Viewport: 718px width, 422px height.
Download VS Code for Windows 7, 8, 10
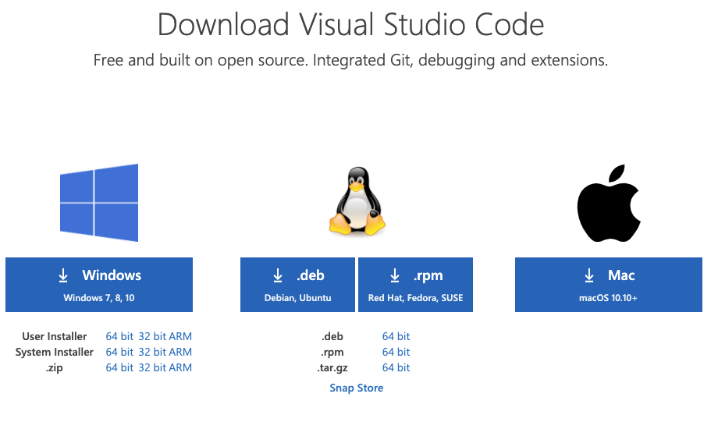tap(99, 285)
